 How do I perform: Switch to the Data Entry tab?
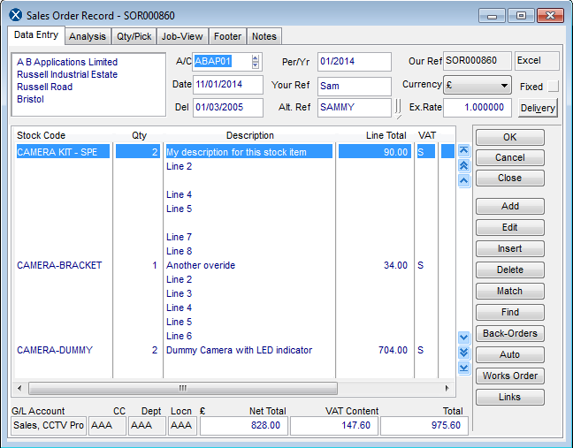point(36,35)
